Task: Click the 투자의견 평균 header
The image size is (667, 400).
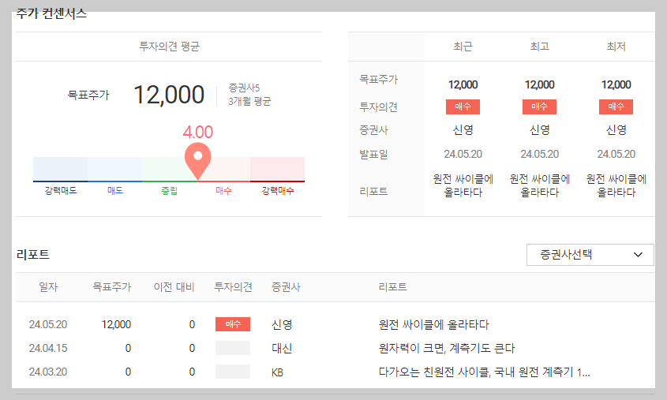Action: point(169,47)
